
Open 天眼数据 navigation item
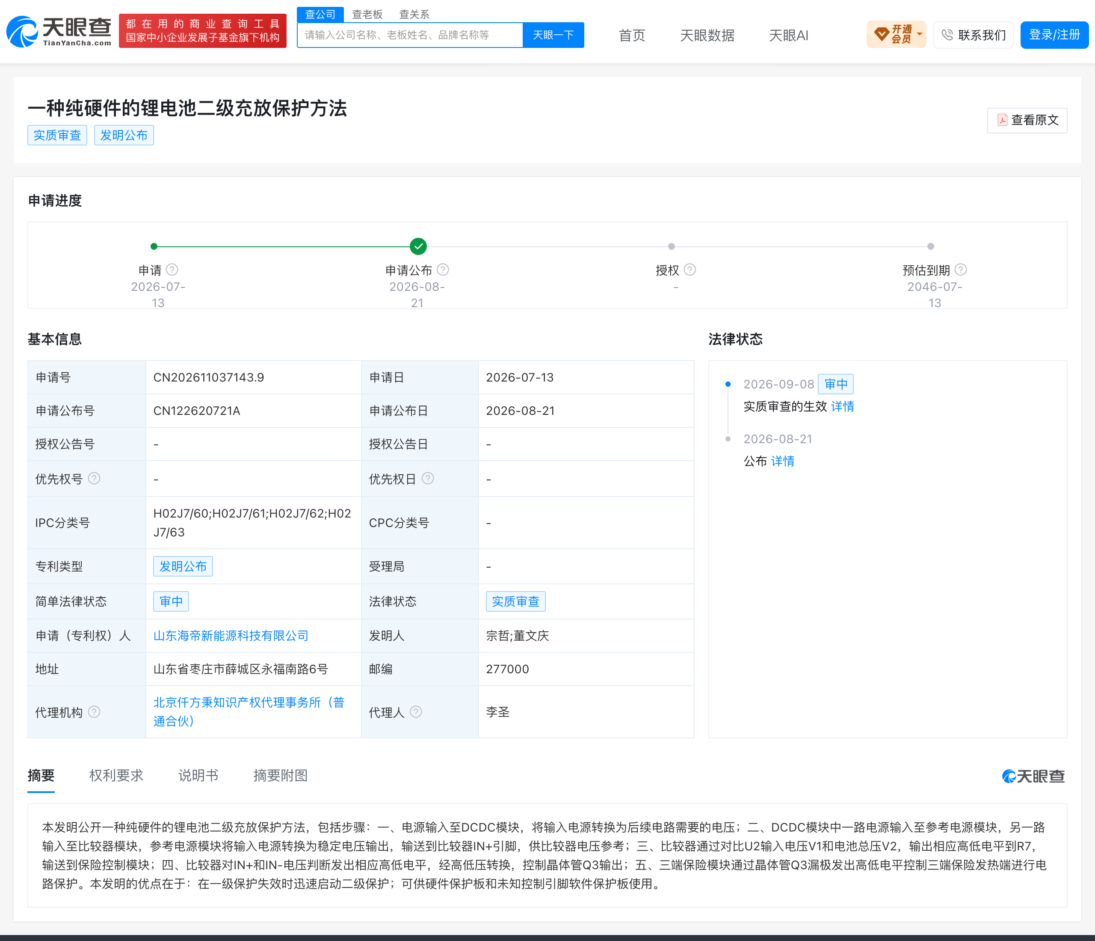[707, 36]
